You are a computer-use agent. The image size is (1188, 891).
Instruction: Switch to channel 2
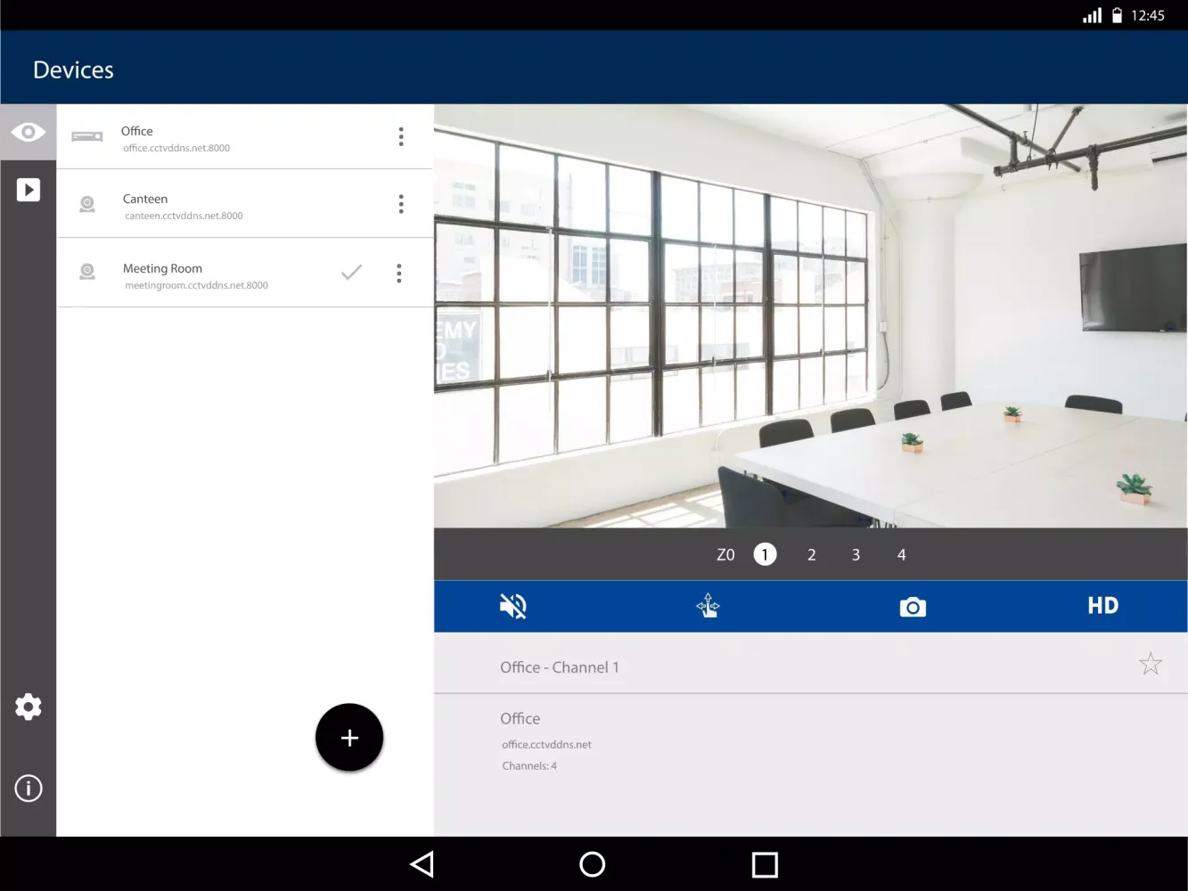[x=811, y=555]
